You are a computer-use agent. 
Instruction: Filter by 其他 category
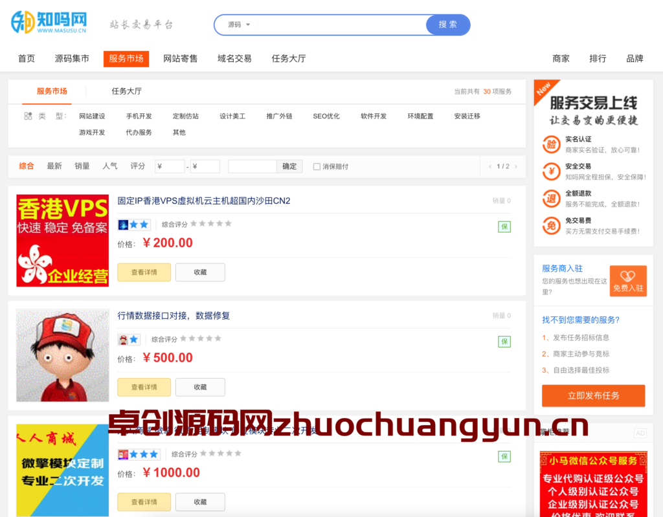179,132
